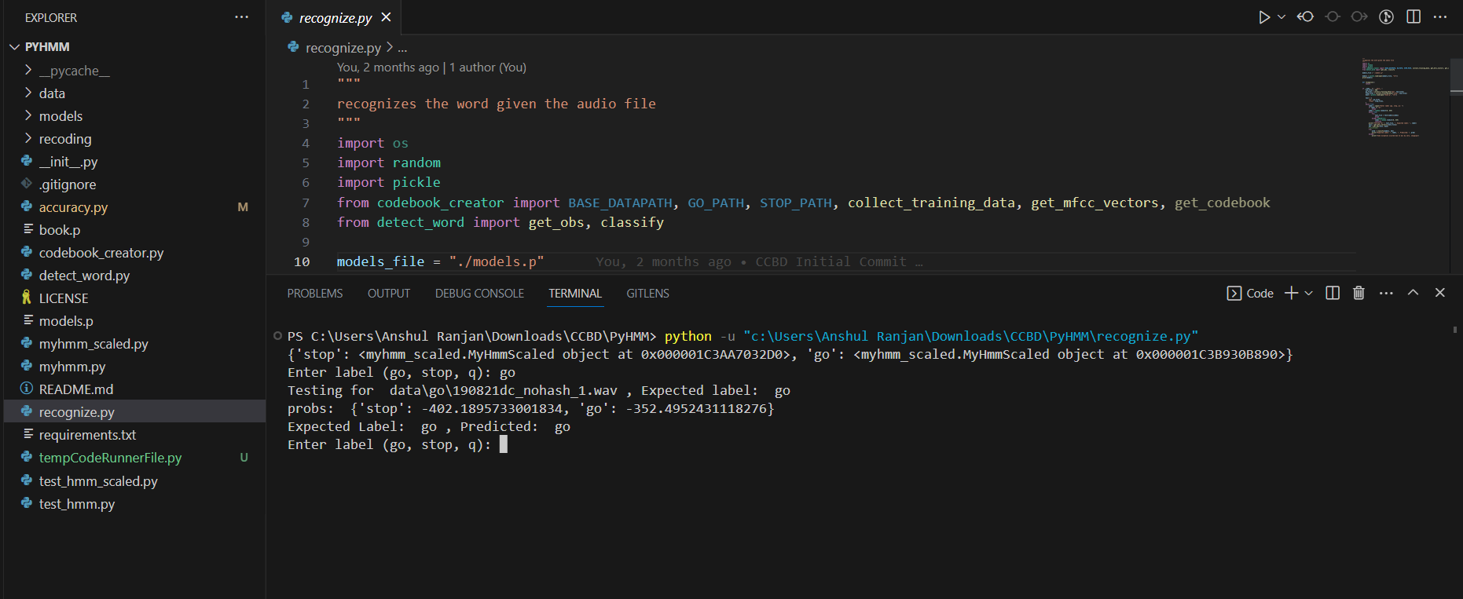Close the bottom panel
Image resolution: width=1463 pixels, height=599 pixels.
1439,293
